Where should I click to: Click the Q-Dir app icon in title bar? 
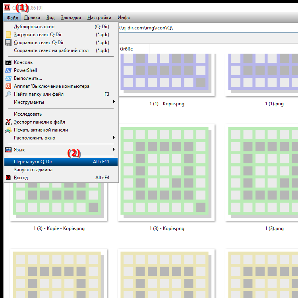click(x=7, y=8)
